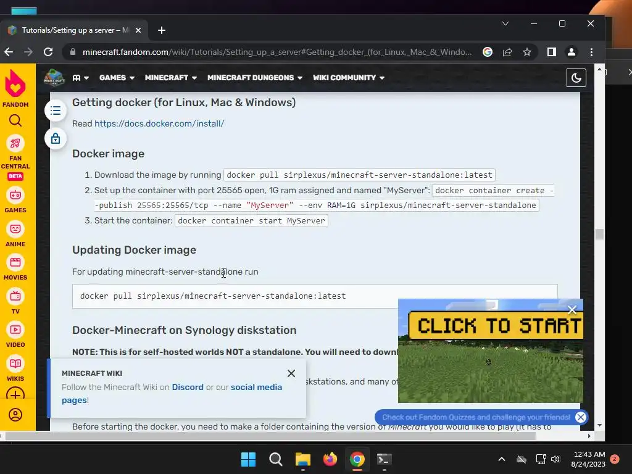Screen dimensions: 632x474
Task: Open the Windows Start menu
Action: (x=248, y=459)
